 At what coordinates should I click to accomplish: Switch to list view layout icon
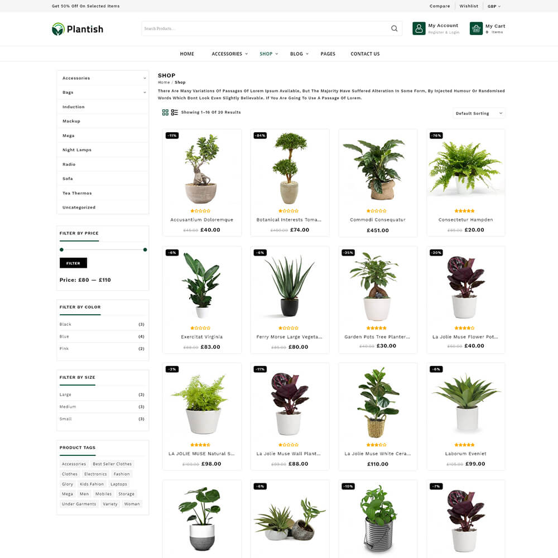[174, 113]
